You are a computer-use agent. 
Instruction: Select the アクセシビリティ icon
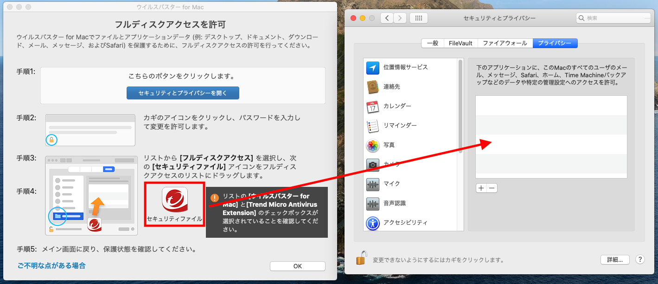tap(373, 222)
